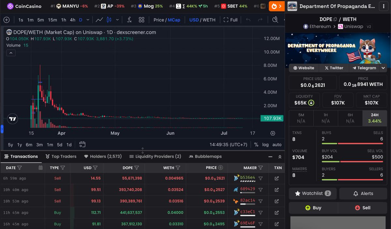The height and width of the screenshot is (229, 391).
Task: Toggle the log scale
Action: (266, 145)
